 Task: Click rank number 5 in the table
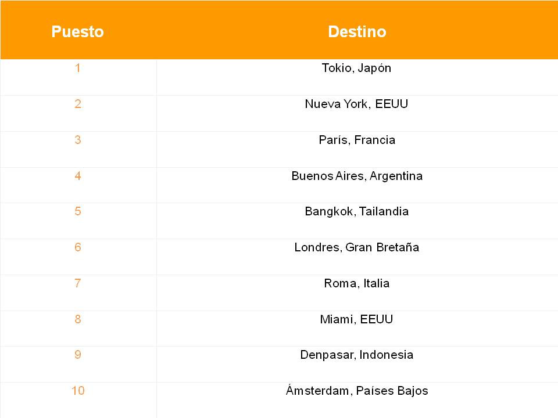click(x=77, y=211)
